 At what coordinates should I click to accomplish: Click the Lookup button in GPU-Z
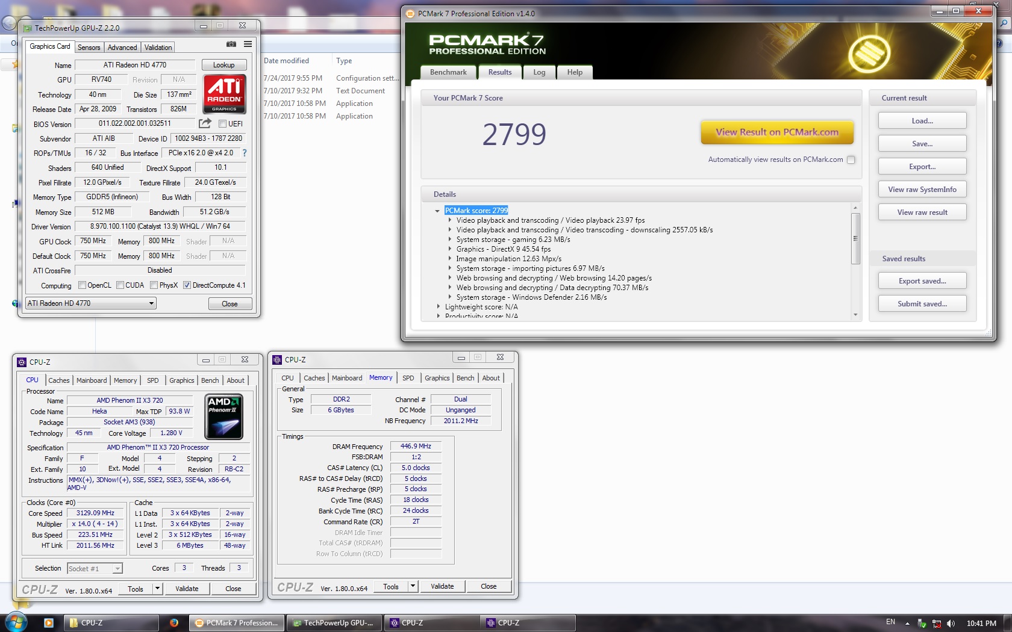[x=223, y=65]
